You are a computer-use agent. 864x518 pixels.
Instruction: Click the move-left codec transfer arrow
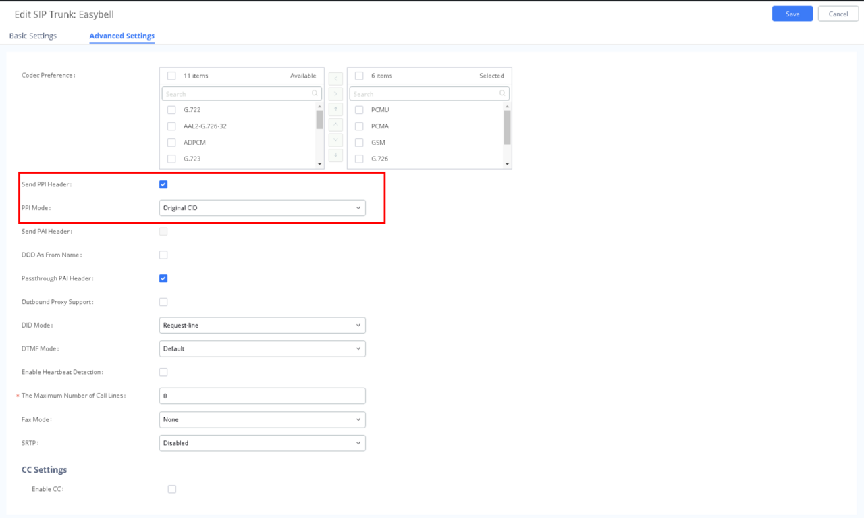(335, 78)
